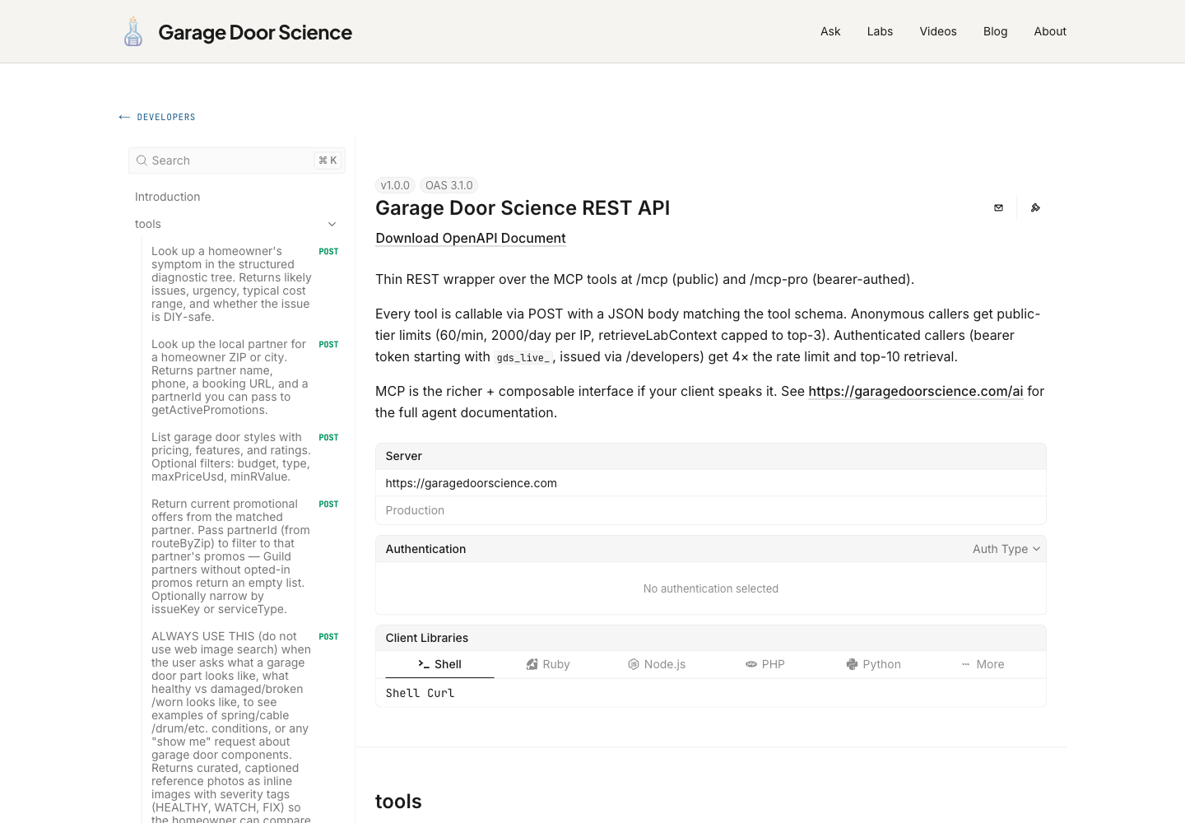Open the Auth Type dropdown
1185x823 pixels.
pyautogui.click(x=1005, y=549)
